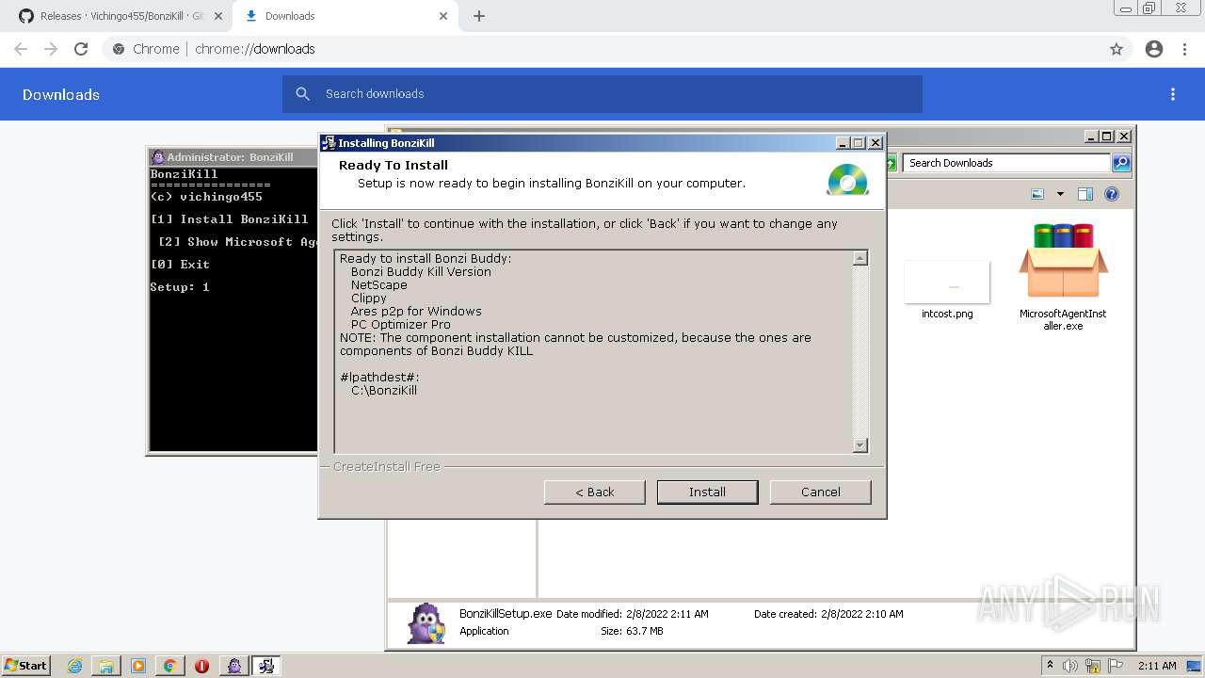
Task: Click the taskbar clock 2:11 AM
Action: click(1157, 666)
